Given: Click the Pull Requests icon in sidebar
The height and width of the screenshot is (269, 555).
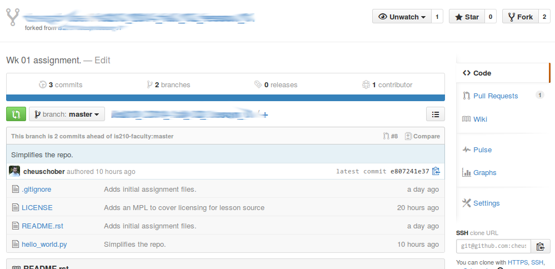Looking at the screenshot, I should click(x=467, y=96).
